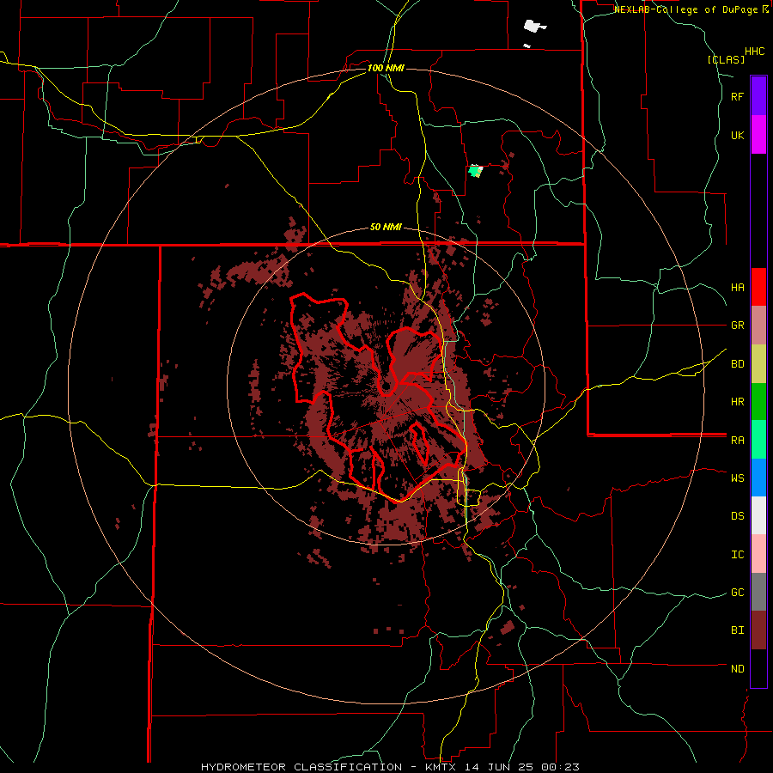Click the WS legend label

coord(737,478)
